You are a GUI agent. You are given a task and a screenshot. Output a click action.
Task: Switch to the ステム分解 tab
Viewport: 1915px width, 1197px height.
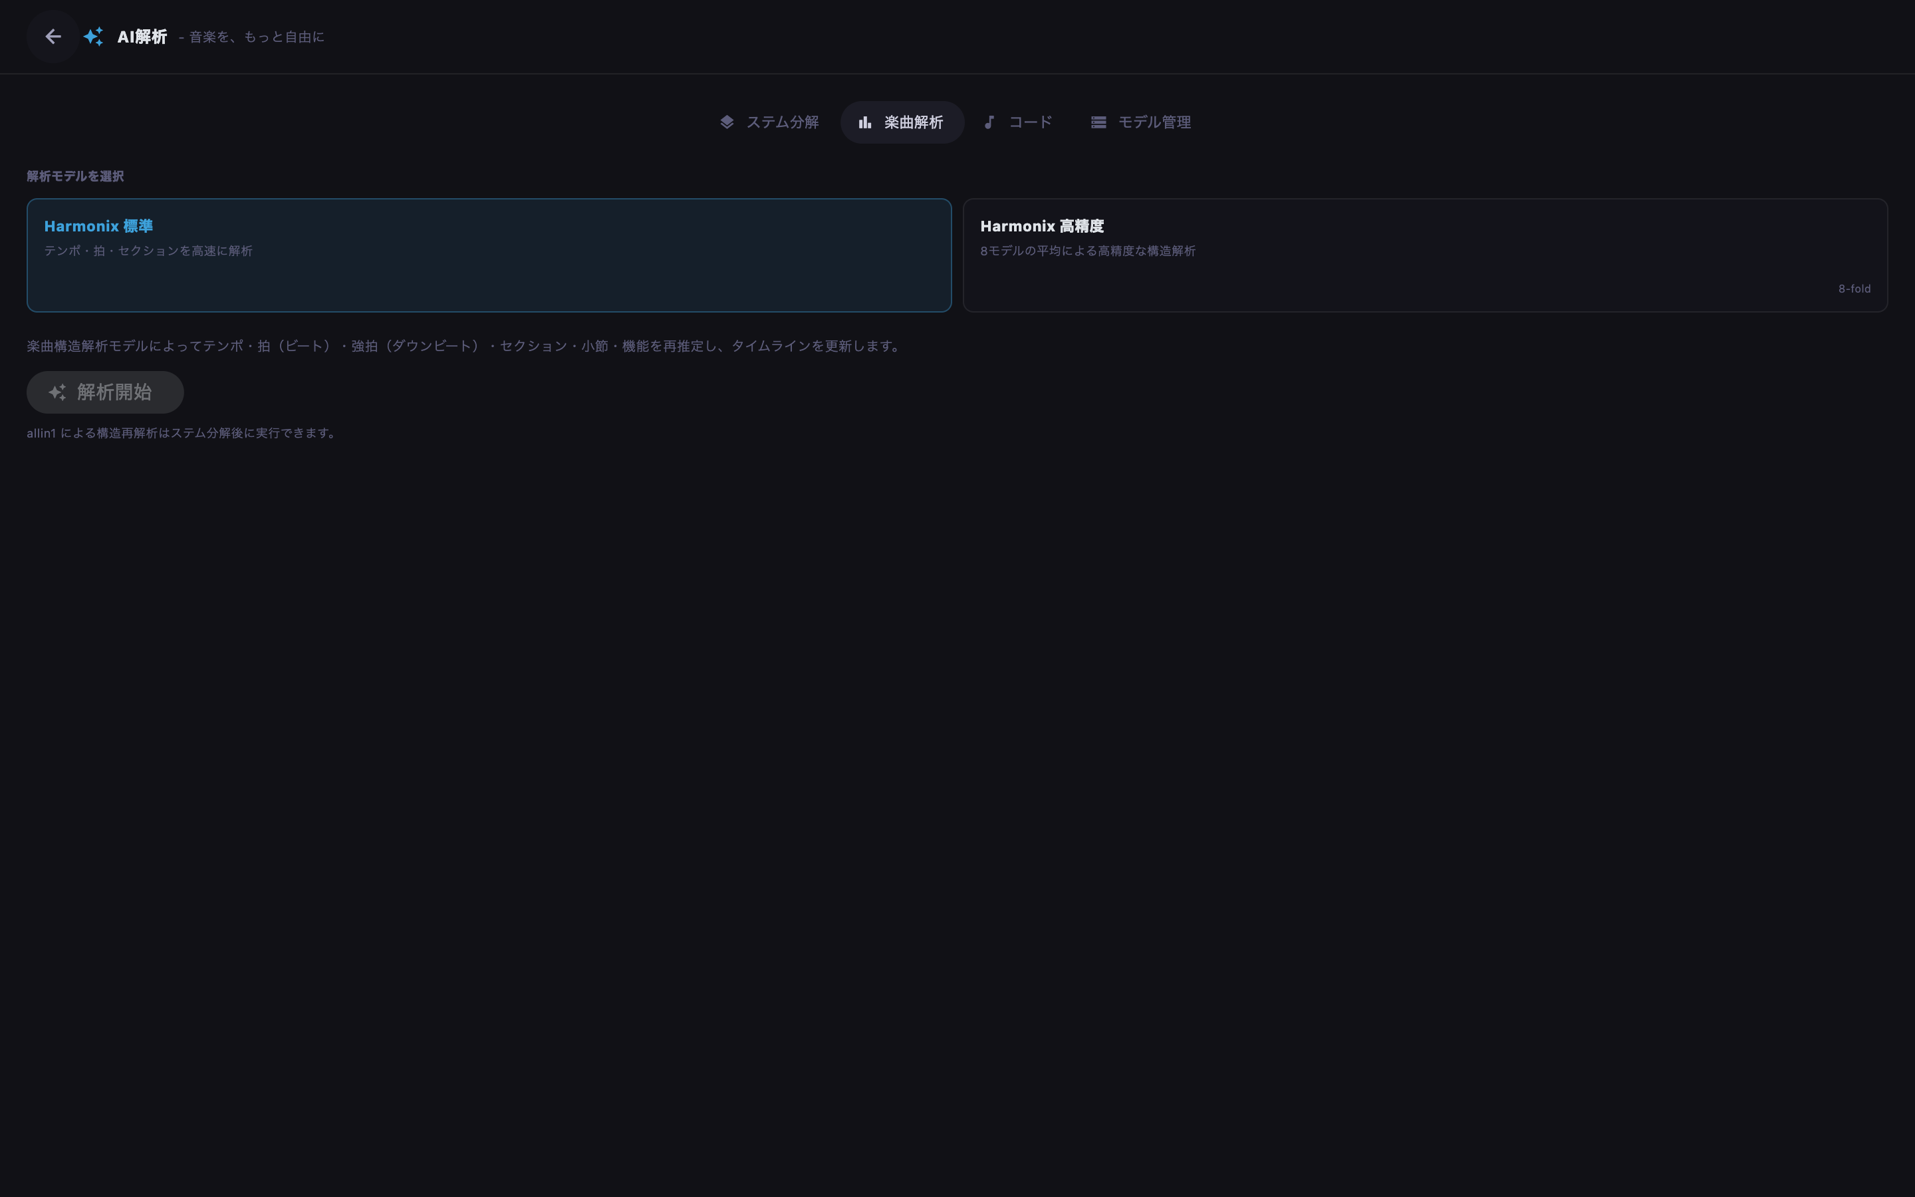click(x=769, y=122)
